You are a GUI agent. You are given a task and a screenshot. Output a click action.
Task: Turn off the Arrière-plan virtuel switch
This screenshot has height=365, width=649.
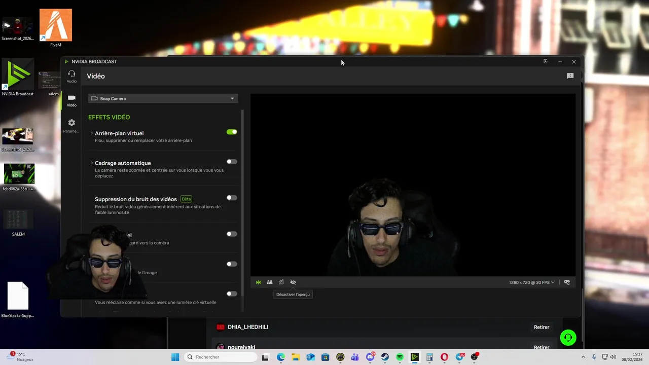[x=232, y=132]
